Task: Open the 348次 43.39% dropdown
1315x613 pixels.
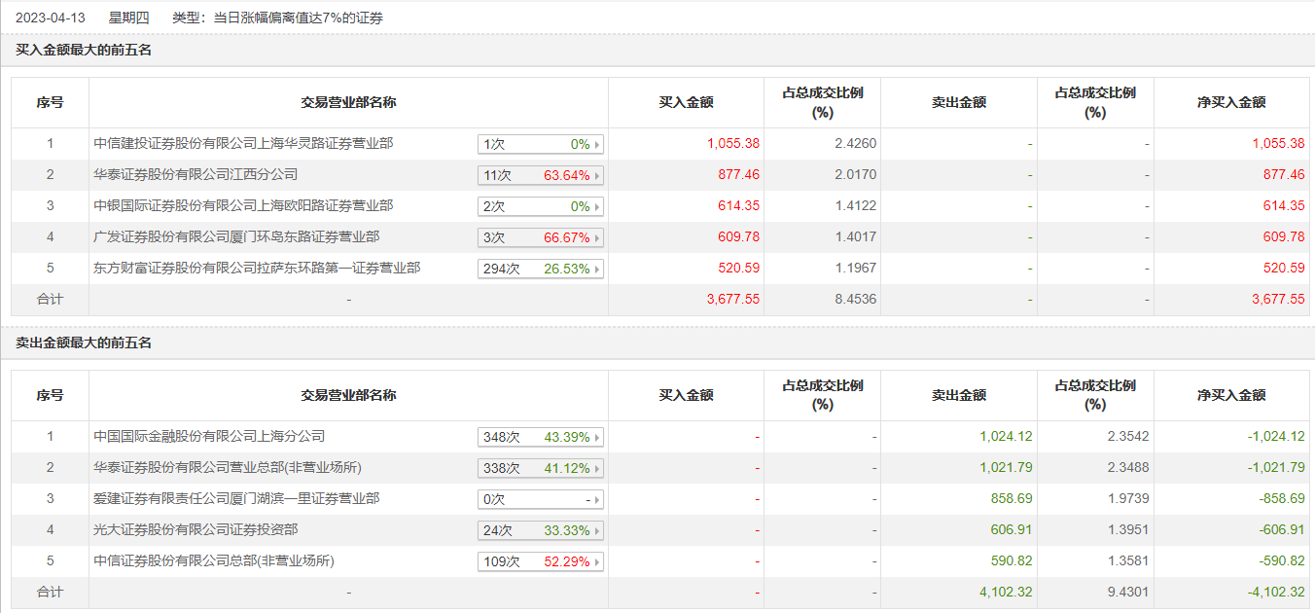Action: pyautogui.click(x=541, y=437)
